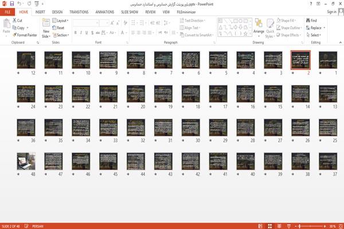Open the FILE tab
This screenshot has width=344, height=229.
pyautogui.click(x=7, y=12)
